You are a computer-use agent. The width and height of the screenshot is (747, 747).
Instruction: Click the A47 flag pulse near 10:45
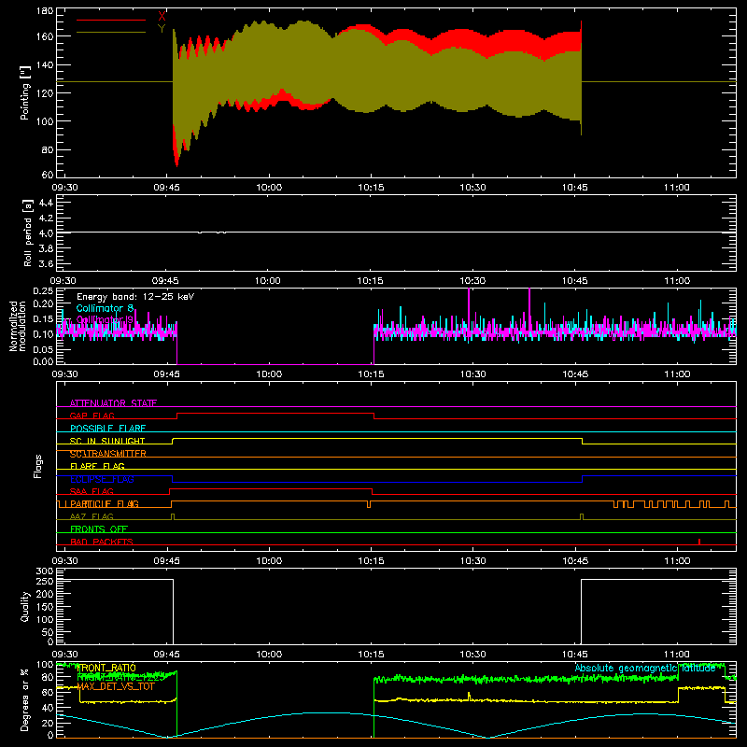pos(582,516)
